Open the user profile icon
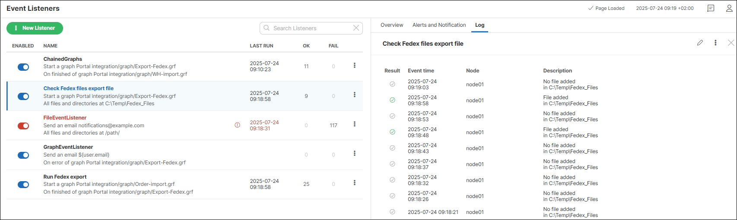 (x=729, y=8)
